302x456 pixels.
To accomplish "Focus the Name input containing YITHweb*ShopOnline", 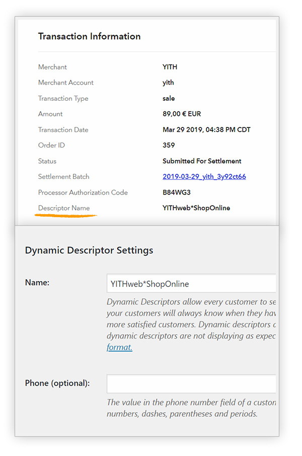I will click(191, 284).
